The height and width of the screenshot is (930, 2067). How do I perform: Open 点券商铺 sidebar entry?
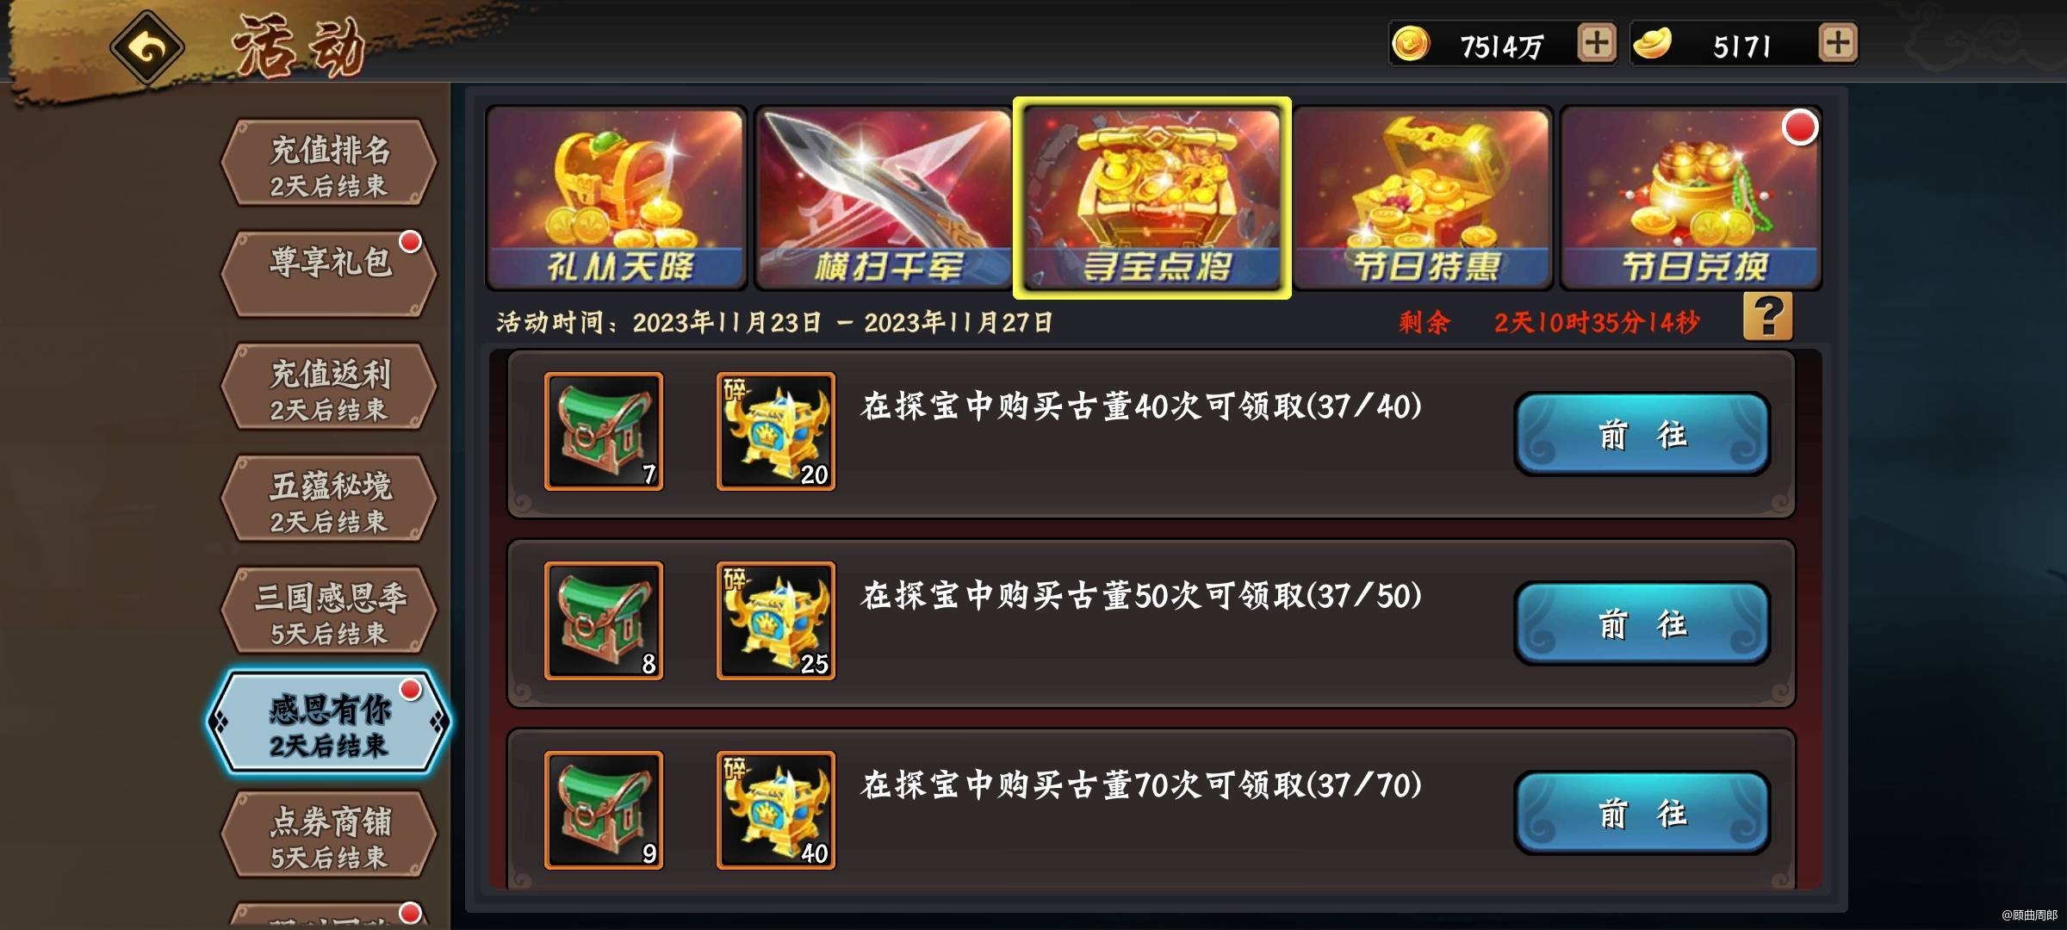tap(329, 835)
